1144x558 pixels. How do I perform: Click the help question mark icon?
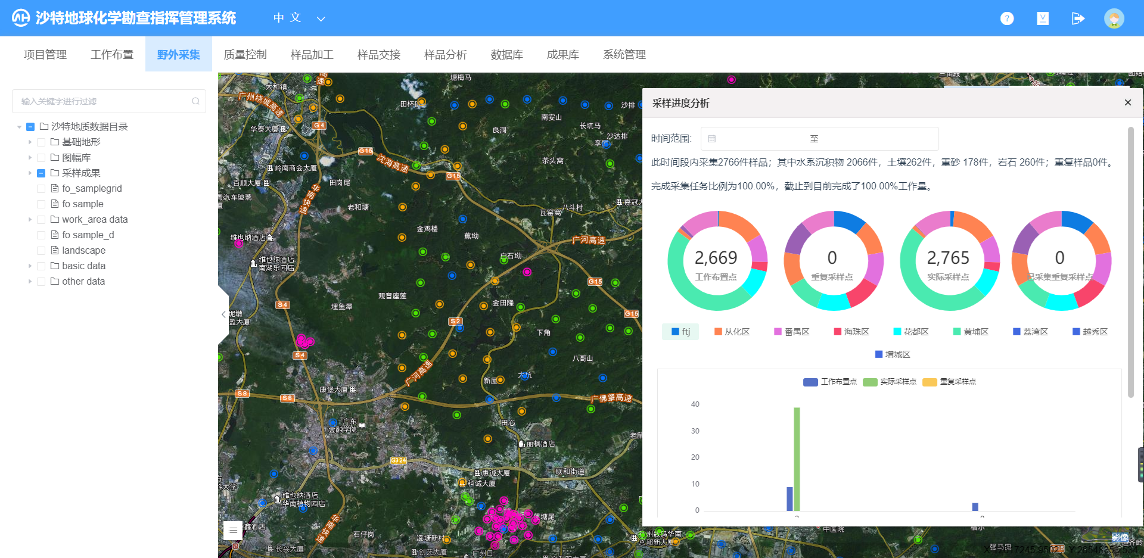pyautogui.click(x=1007, y=18)
